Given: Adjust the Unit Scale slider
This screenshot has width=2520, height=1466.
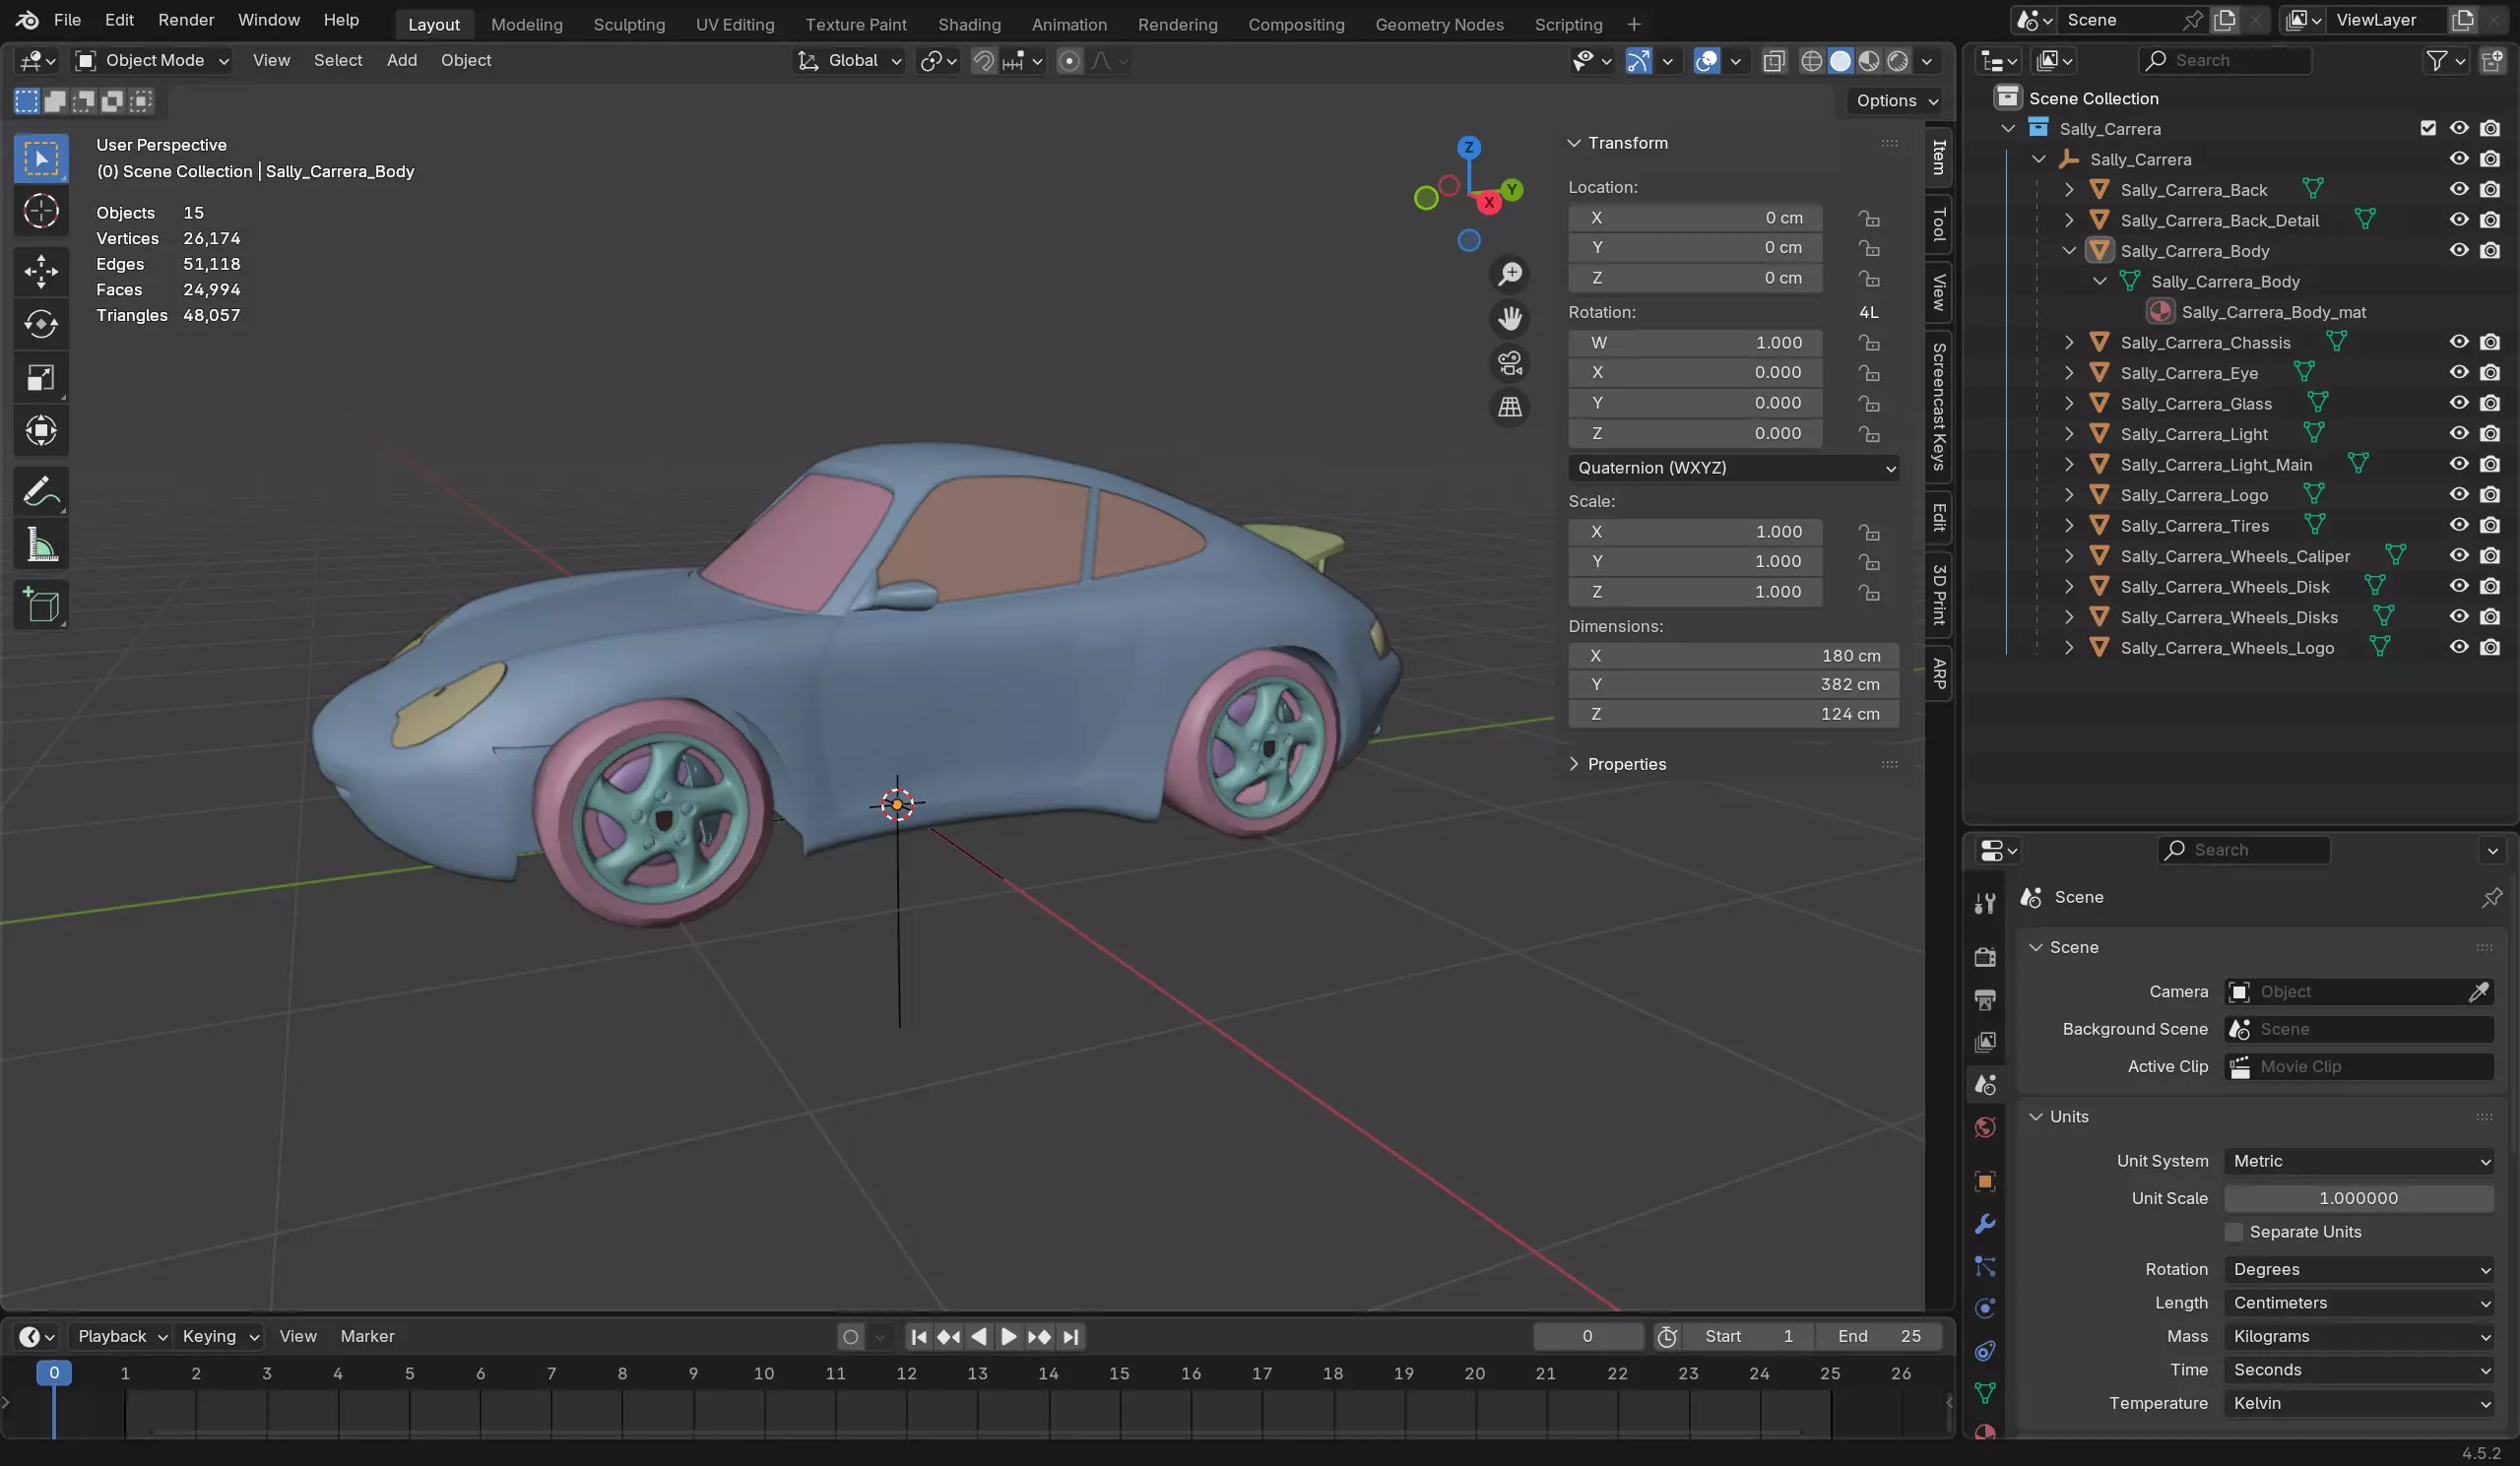Looking at the screenshot, I should 2359,1198.
